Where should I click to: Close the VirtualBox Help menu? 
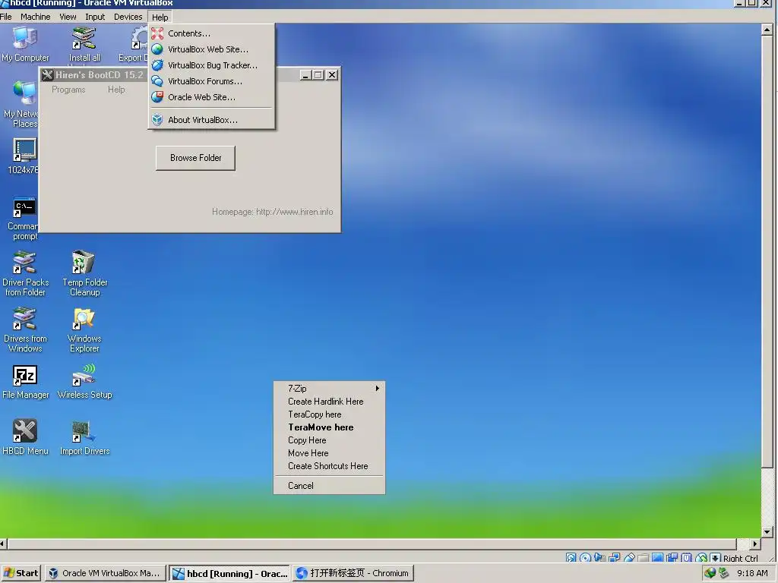pos(160,17)
